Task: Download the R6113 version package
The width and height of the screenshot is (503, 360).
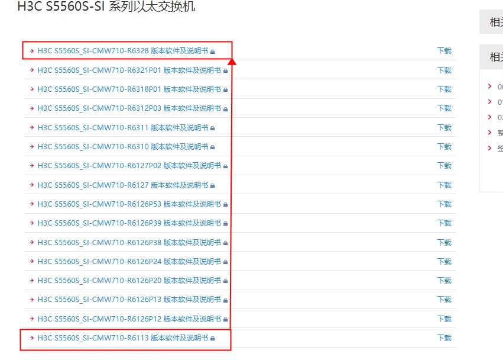Action: coord(444,338)
